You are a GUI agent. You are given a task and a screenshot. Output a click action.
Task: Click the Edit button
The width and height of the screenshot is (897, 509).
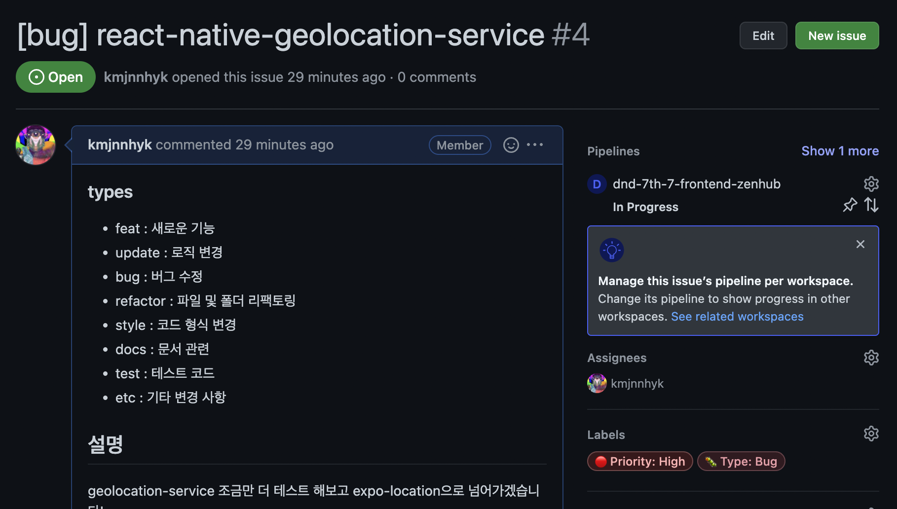tap(763, 35)
